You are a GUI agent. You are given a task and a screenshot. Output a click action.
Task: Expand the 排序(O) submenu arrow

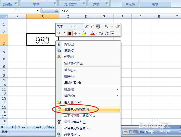pos(118,96)
